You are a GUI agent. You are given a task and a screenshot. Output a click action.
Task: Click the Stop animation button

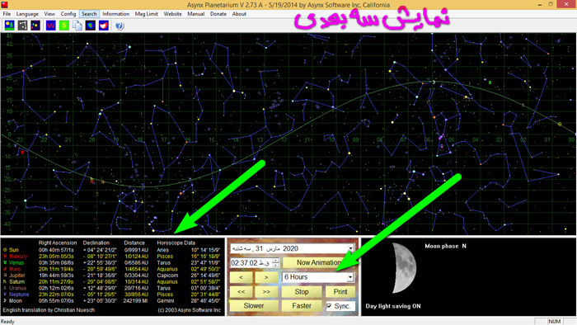coord(302,292)
